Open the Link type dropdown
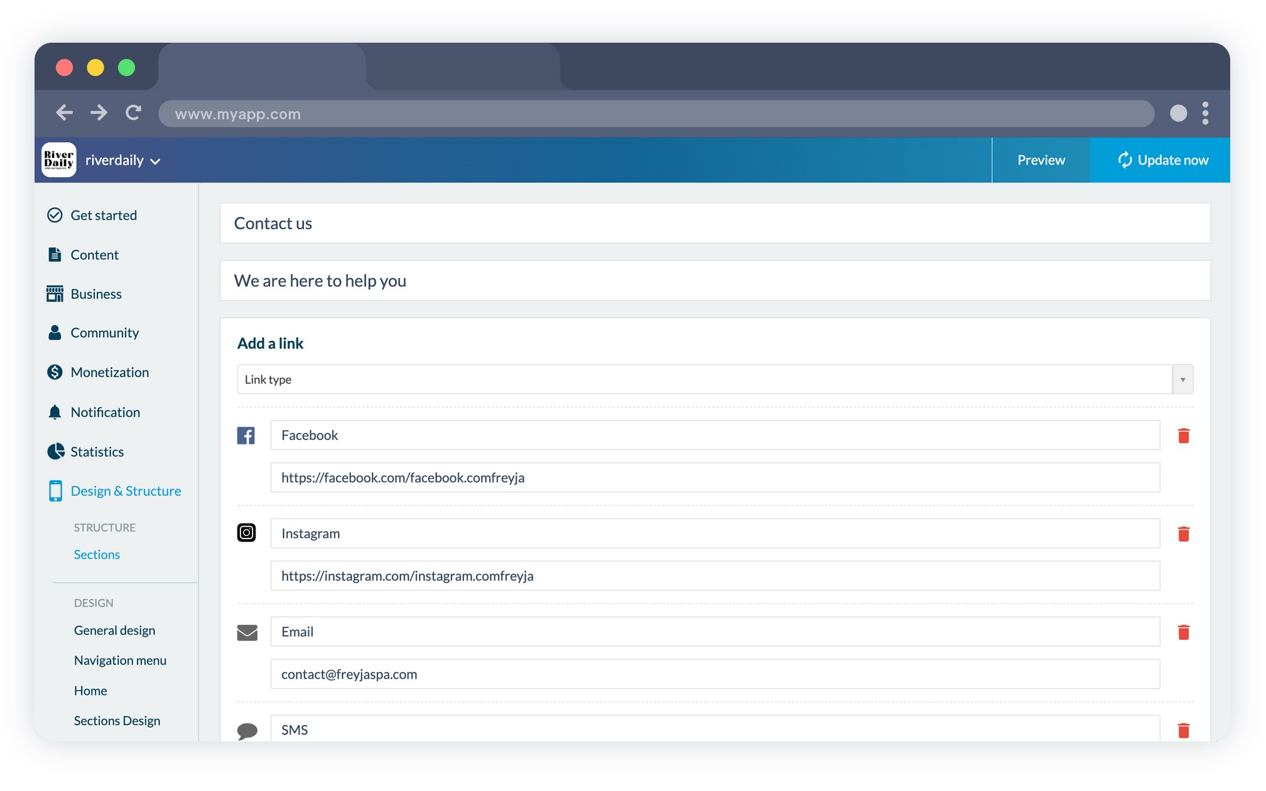The height and width of the screenshot is (791, 1266). (x=1182, y=379)
